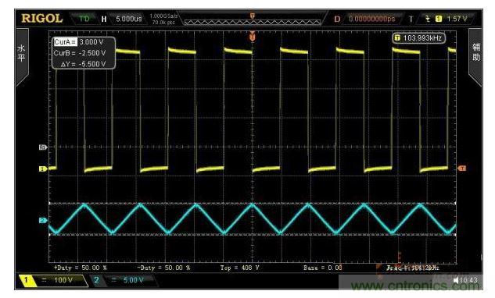
Task: Toggle channel 1 with the 100 V label
Action: pos(53,280)
